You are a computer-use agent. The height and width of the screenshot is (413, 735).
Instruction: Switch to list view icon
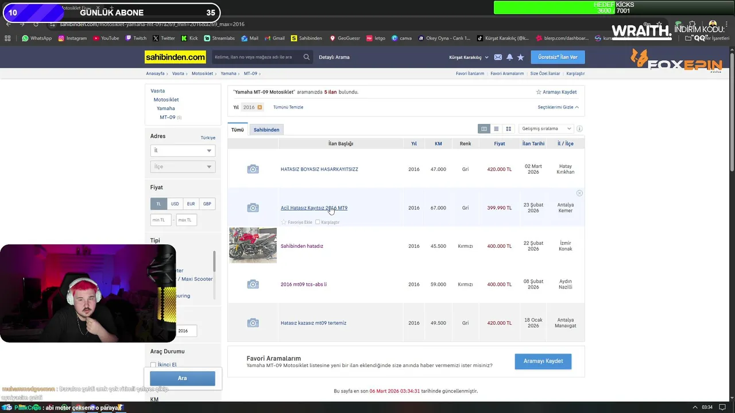click(x=496, y=129)
